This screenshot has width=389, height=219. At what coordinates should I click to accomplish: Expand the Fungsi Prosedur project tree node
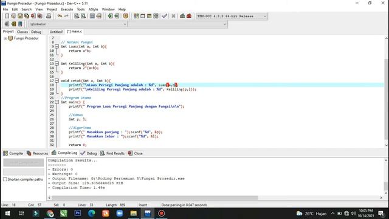pyautogui.click(x=5, y=38)
